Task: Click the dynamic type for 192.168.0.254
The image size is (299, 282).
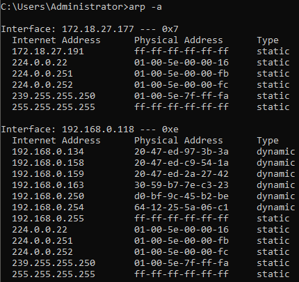Action: point(276,208)
